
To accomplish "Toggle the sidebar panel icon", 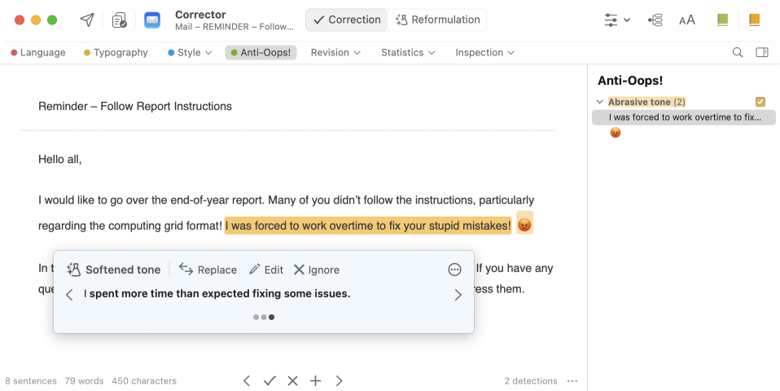I will pos(762,52).
